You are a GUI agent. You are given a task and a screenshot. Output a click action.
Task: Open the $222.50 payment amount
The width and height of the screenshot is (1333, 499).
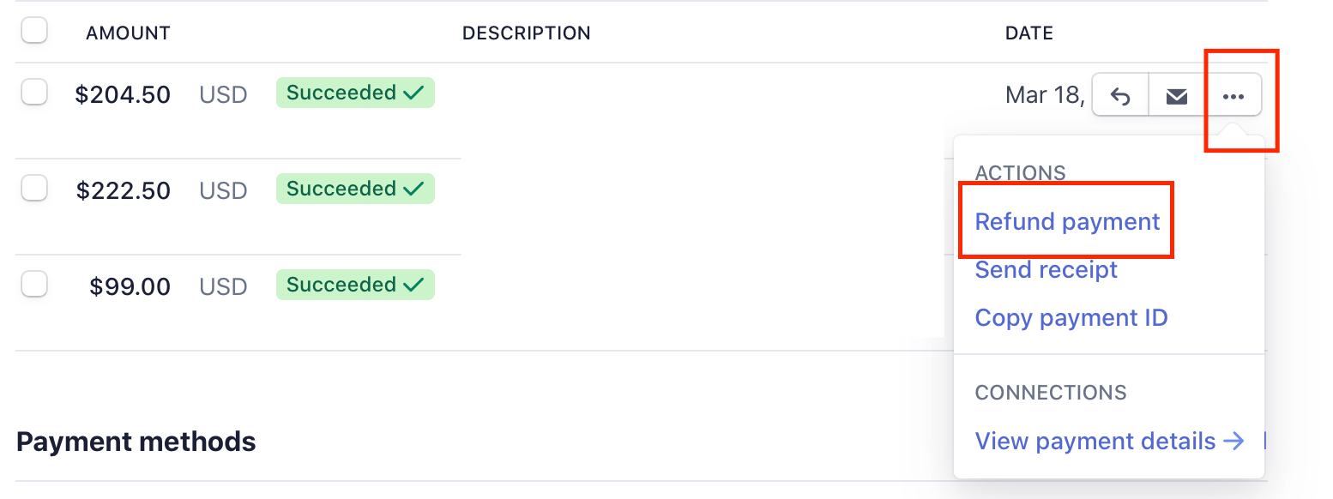[x=124, y=189]
